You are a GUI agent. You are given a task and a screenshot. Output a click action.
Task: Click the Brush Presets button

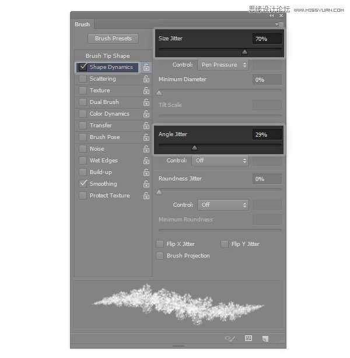(x=113, y=39)
